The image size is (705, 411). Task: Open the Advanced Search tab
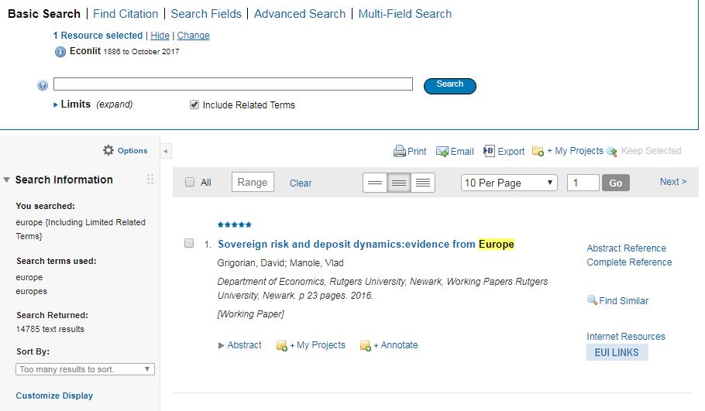(300, 14)
